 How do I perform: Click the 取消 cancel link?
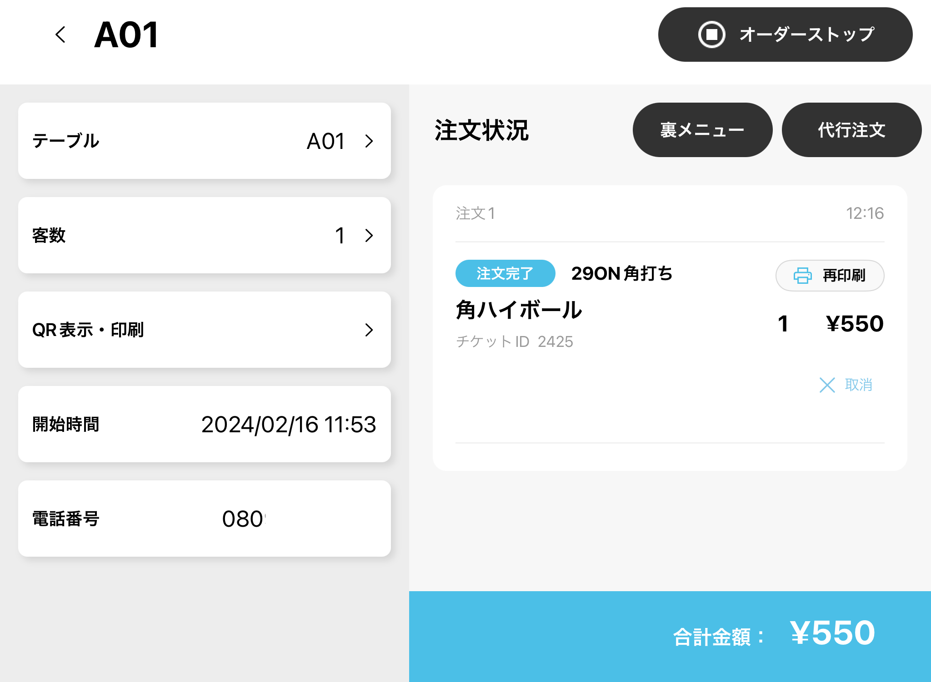click(x=858, y=385)
